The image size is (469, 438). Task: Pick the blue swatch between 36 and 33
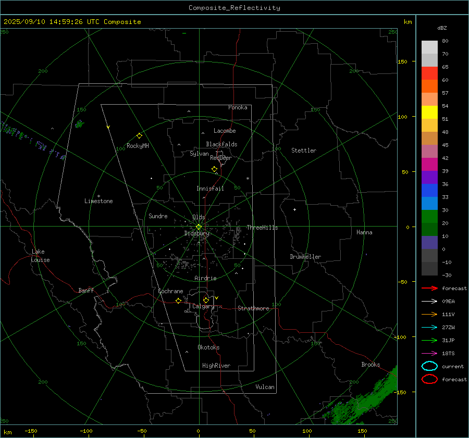click(429, 191)
